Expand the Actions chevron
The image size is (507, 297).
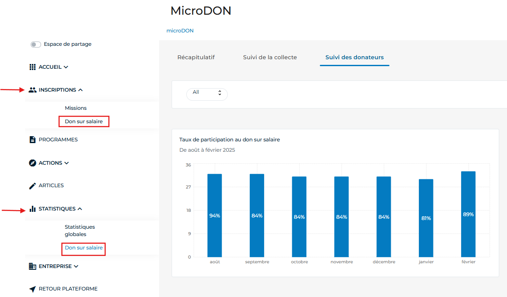tap(67, 163)
